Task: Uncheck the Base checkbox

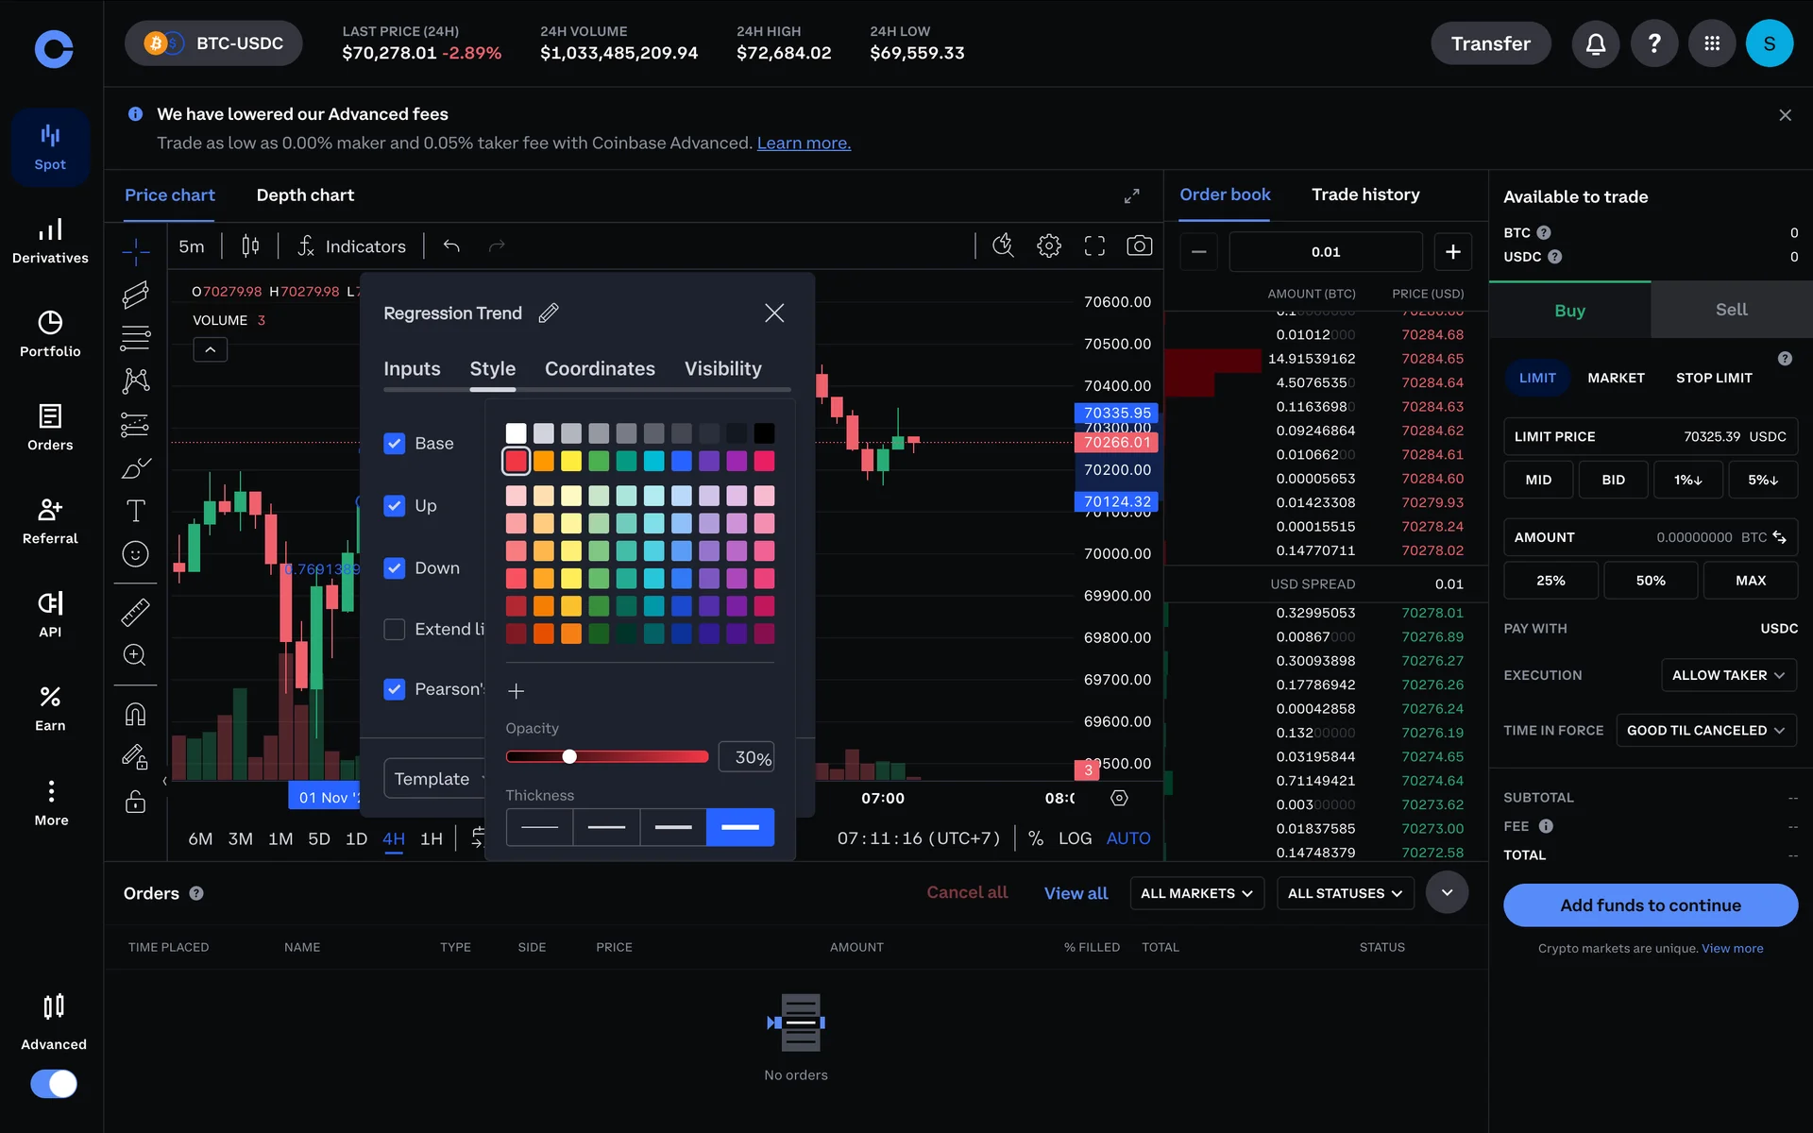Action: [395, 444]
